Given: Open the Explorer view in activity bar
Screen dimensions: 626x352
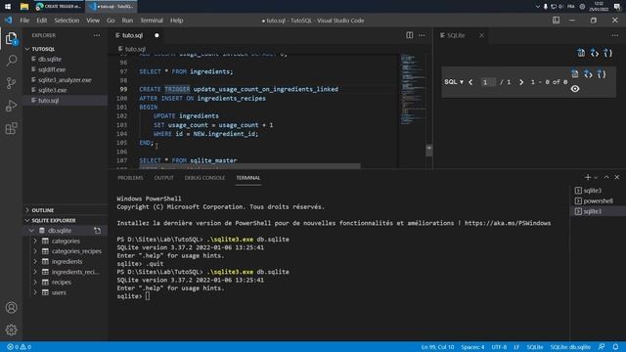Looking at the screenshot, I should pyautogui.click(x=11, y=39).
